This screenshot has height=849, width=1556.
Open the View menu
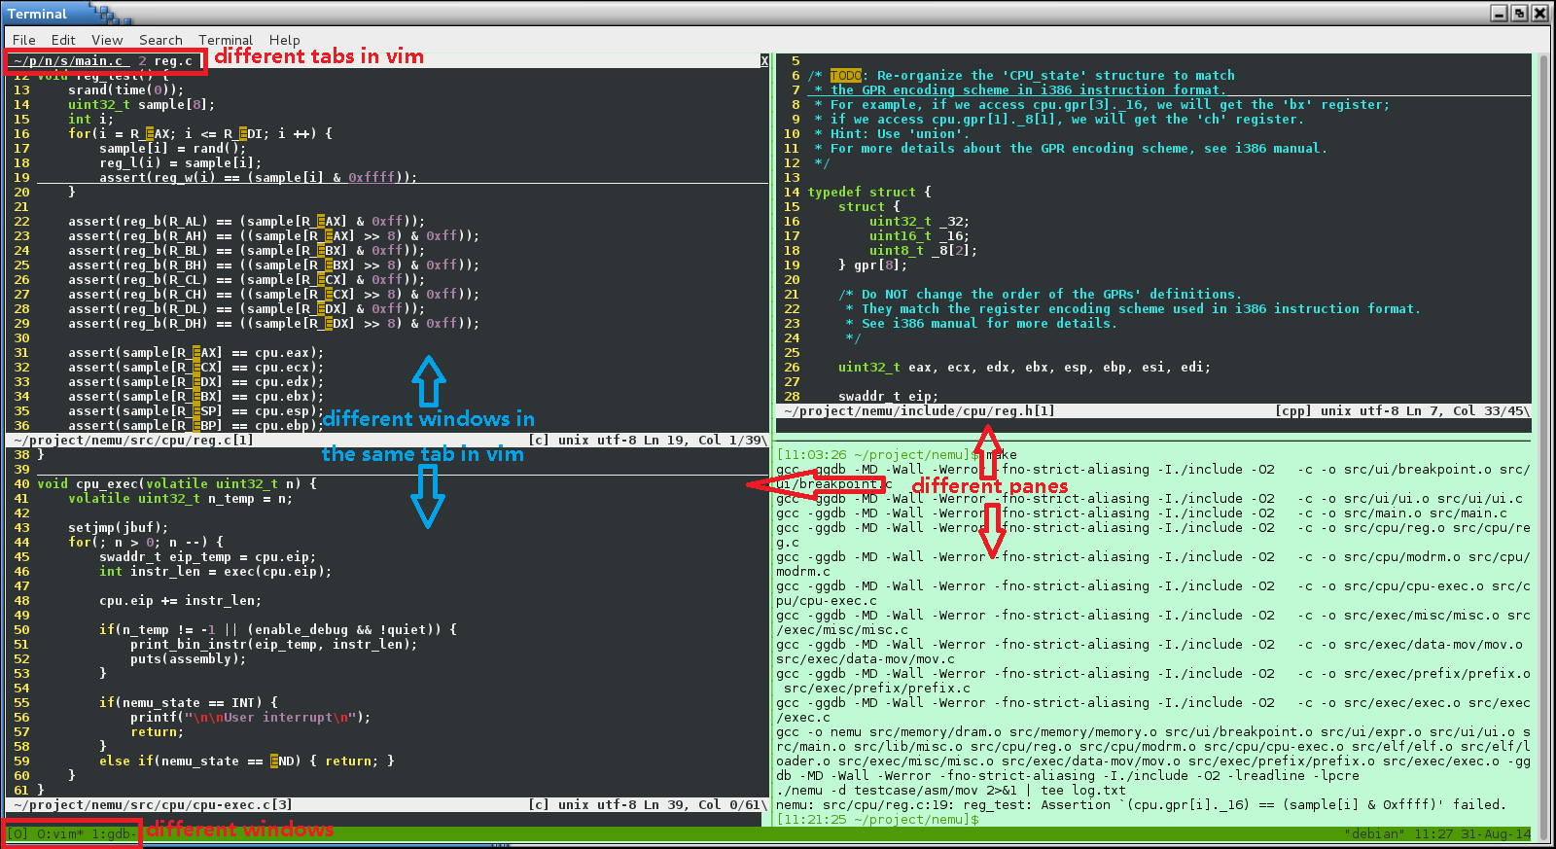point(107,40)
